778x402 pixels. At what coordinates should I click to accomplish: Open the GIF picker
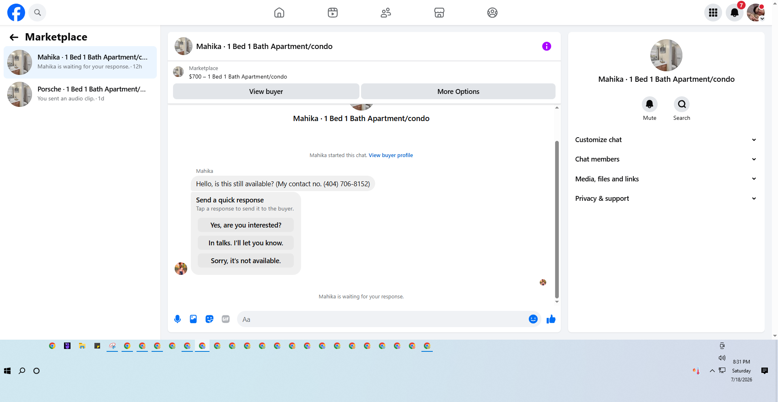pos(226,319)
